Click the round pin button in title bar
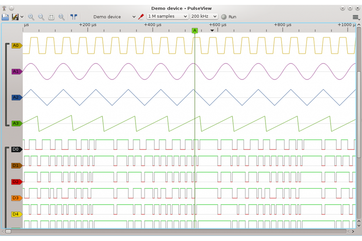 click(x=11, y=8)
